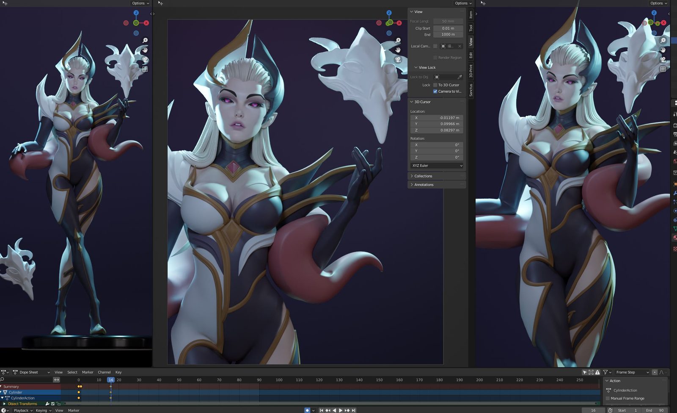Click the 3D Cursor X location field
This screenshot has height=413, width=677.
(437, 118)
